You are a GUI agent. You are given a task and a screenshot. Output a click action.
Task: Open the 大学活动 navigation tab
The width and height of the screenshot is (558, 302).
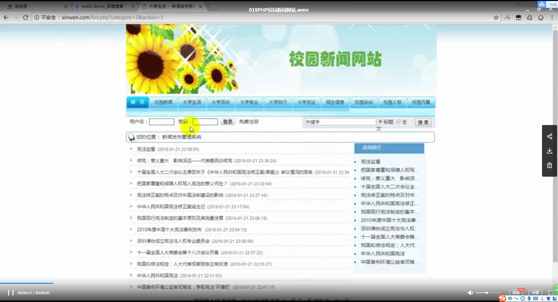coord(221,102)
